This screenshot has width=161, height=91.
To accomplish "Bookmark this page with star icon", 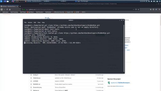I will coord(138,9).
